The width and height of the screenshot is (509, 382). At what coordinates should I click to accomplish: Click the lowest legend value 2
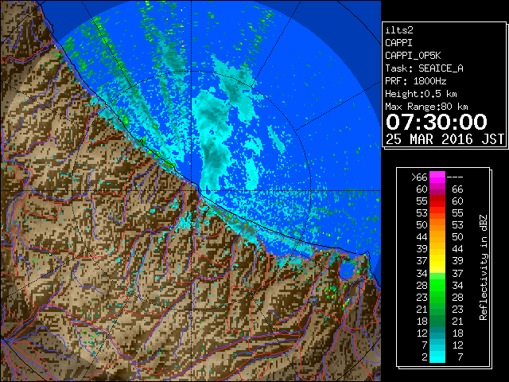pos(424,357)
